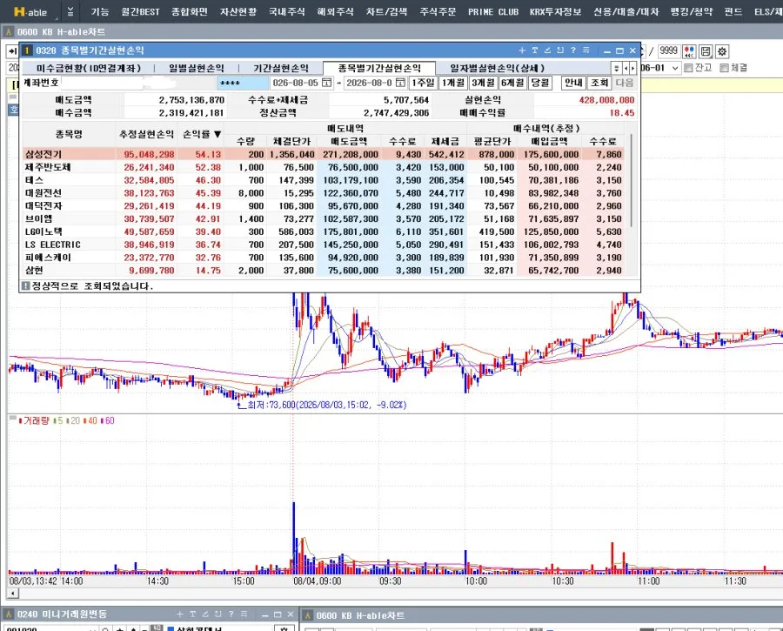Click the 3개월 period button

pos(484,83)
